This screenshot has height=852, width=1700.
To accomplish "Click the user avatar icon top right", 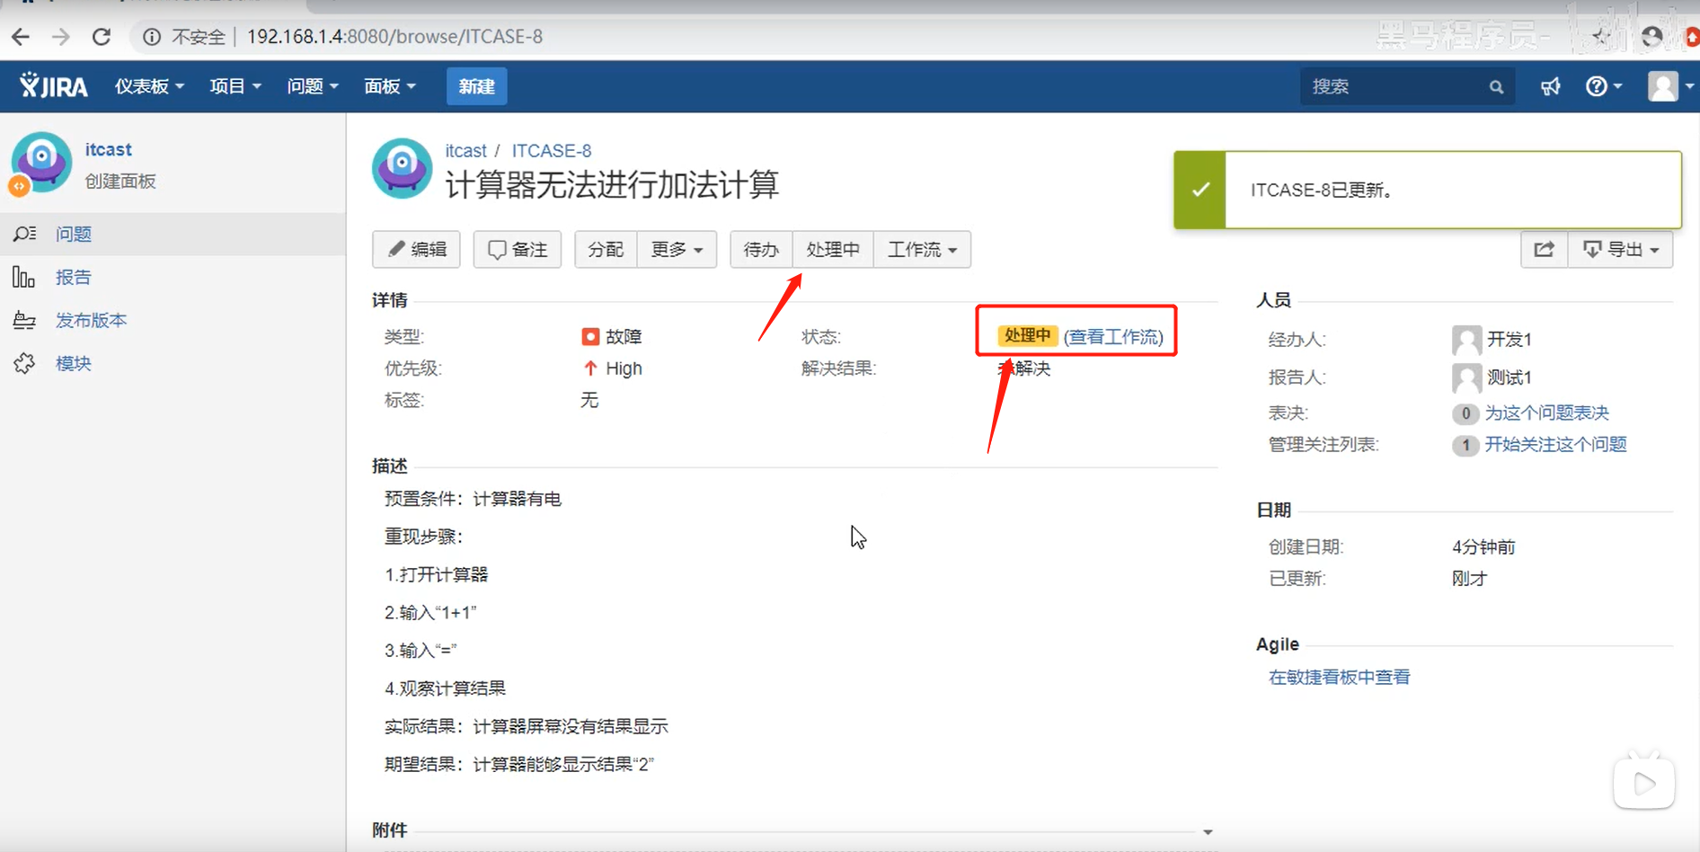I will pos(1661,85).
